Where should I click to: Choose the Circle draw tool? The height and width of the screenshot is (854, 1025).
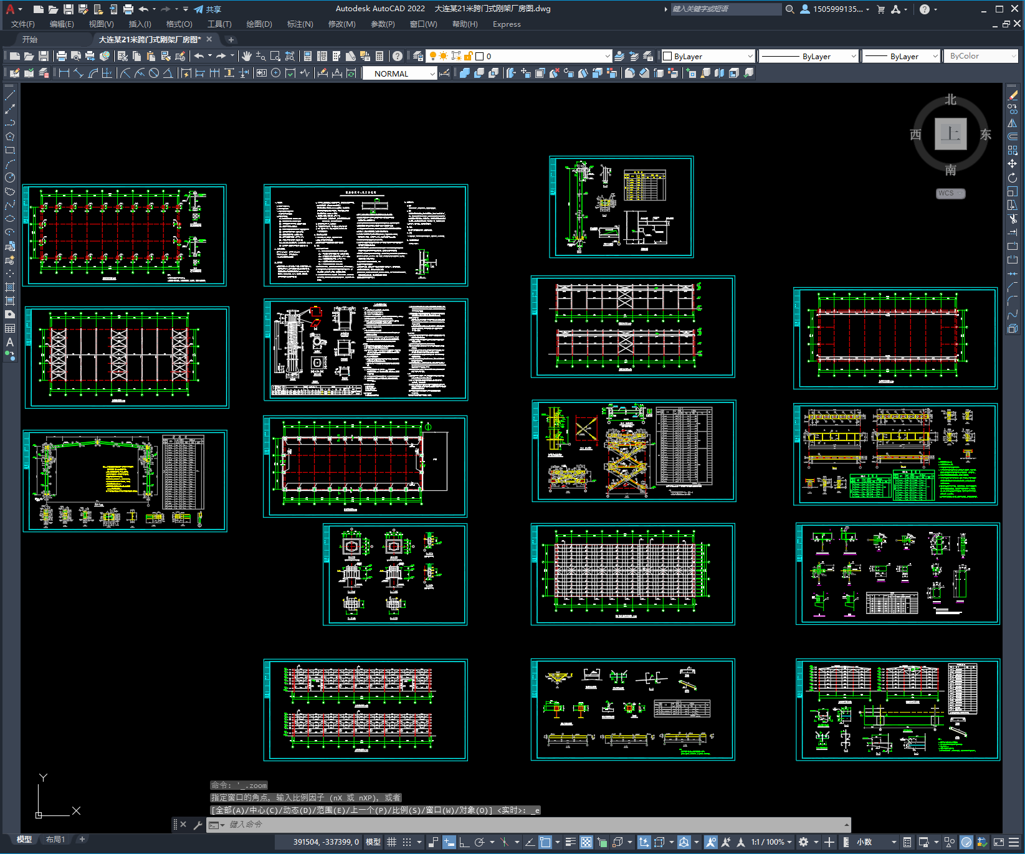pyautogui.click(x=10, y=178)
